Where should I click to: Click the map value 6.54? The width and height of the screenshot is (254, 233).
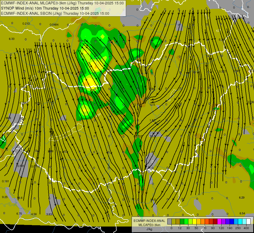(242, 213)
